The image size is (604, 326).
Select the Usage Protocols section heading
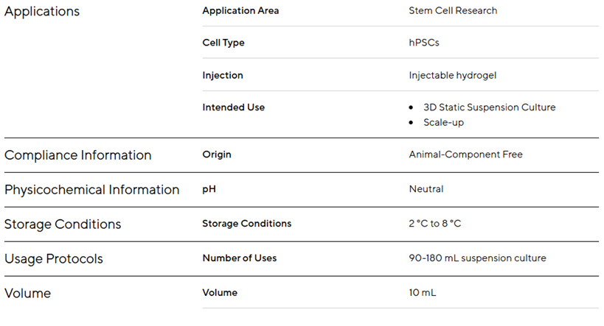[54, 259]
